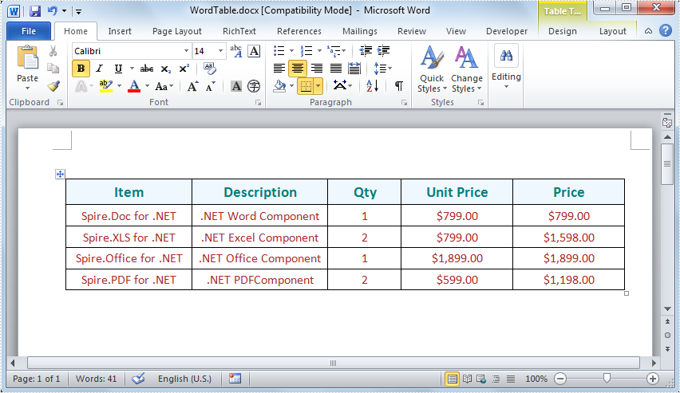Undo last action in the Quick Access toolbar
The height and width of the screenshot is (393, 680).
click(x=53, y=11)
